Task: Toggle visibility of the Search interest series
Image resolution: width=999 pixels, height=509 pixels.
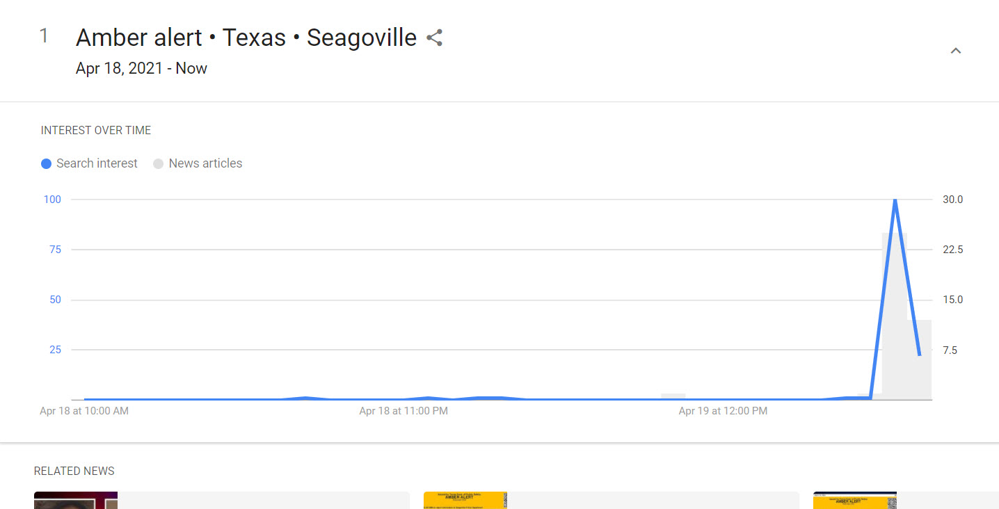Action: 89,163
